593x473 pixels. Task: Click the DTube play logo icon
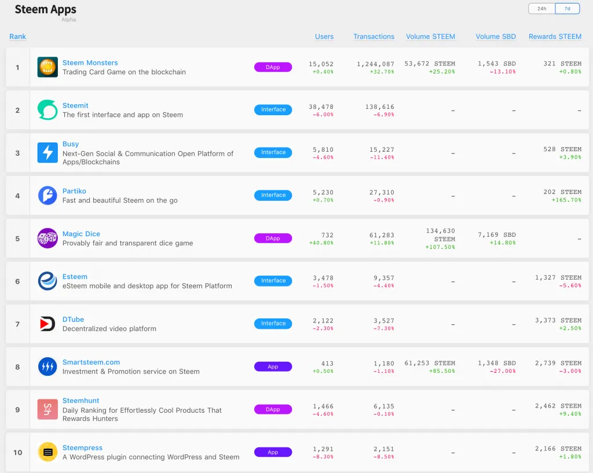click(x=47, y=324)
